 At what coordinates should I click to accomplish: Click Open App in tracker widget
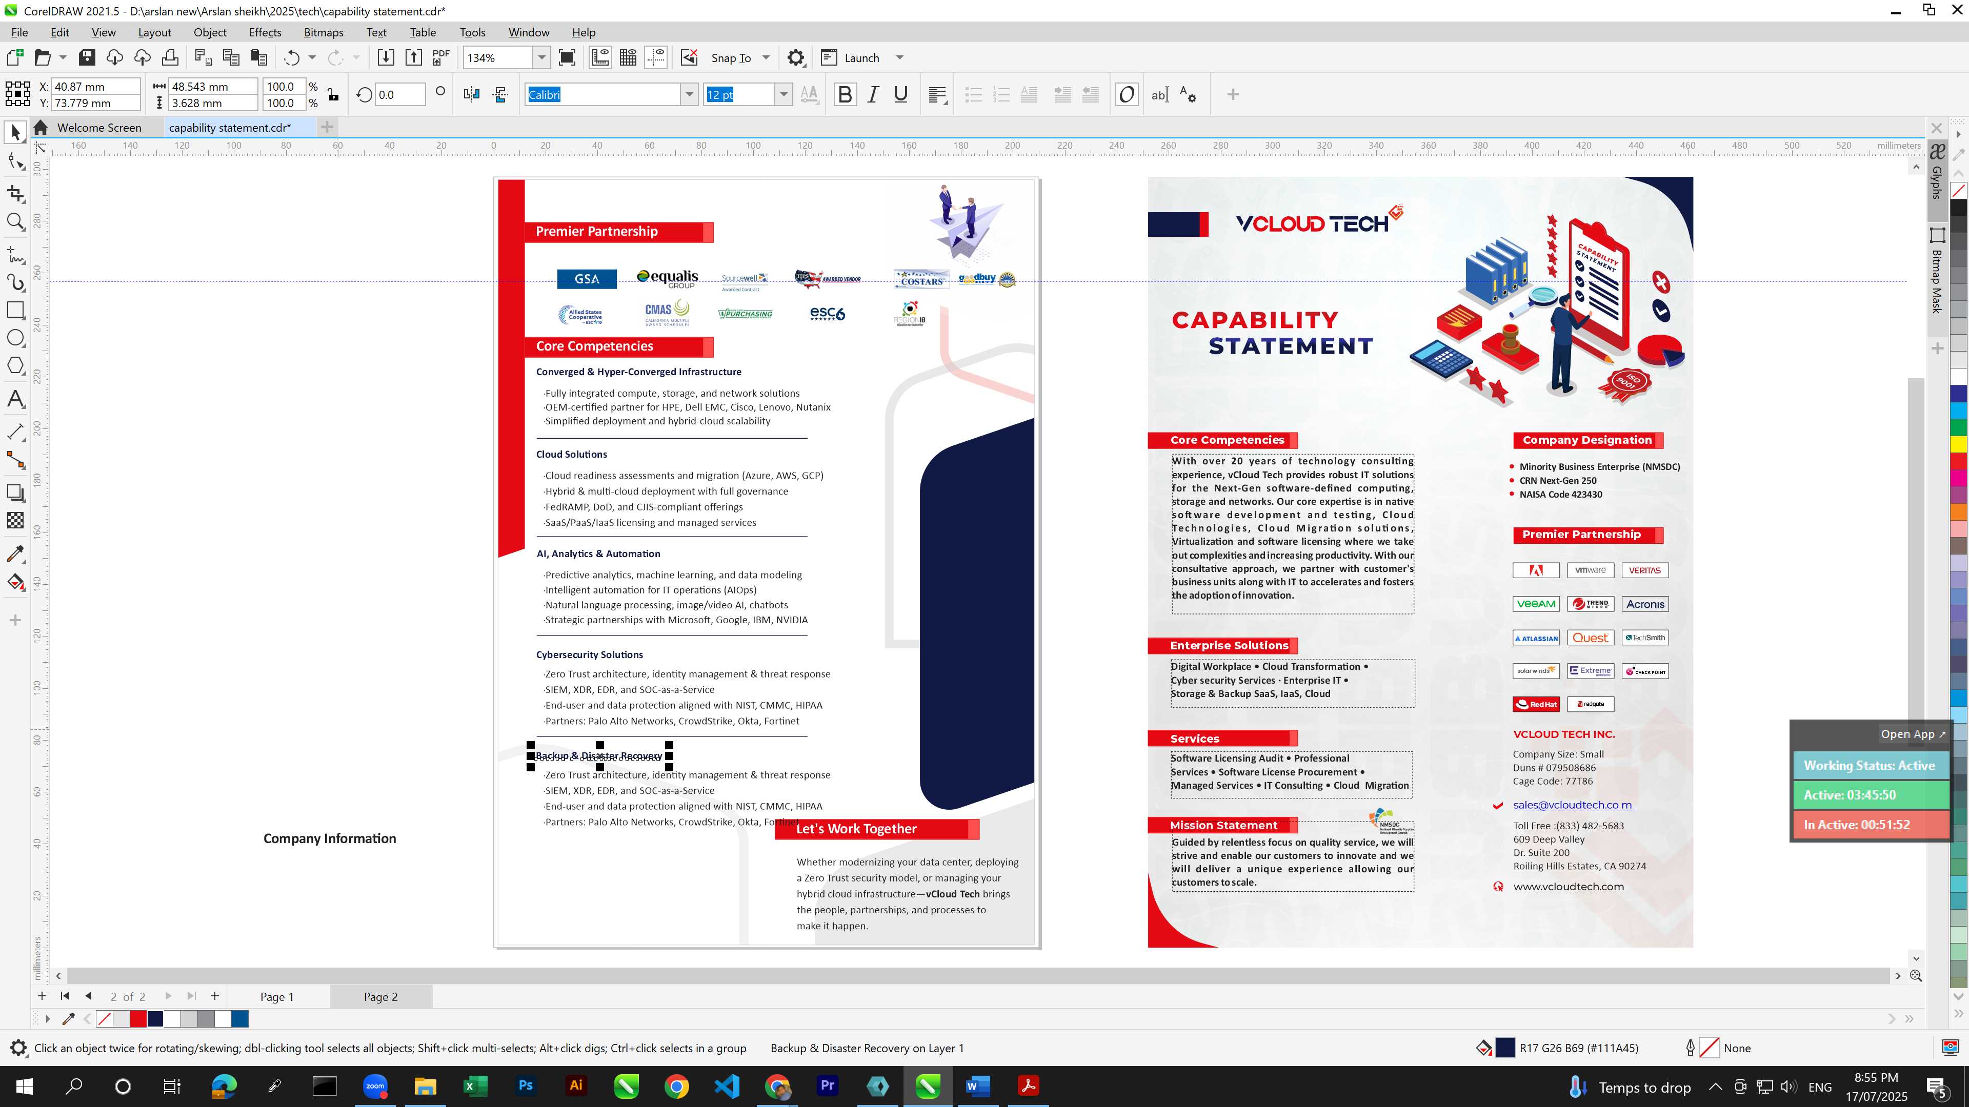(1913, 734)
